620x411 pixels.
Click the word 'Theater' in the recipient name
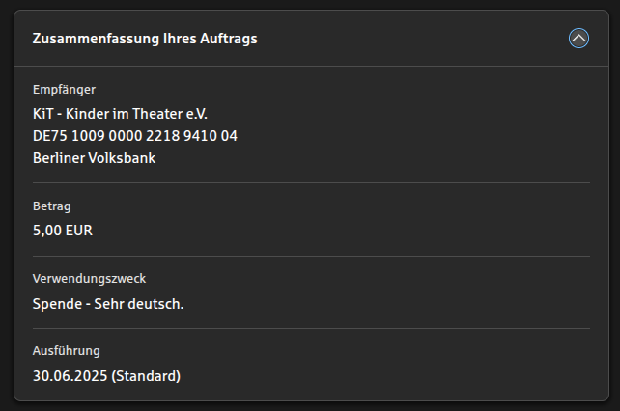[x=159, y=114]
